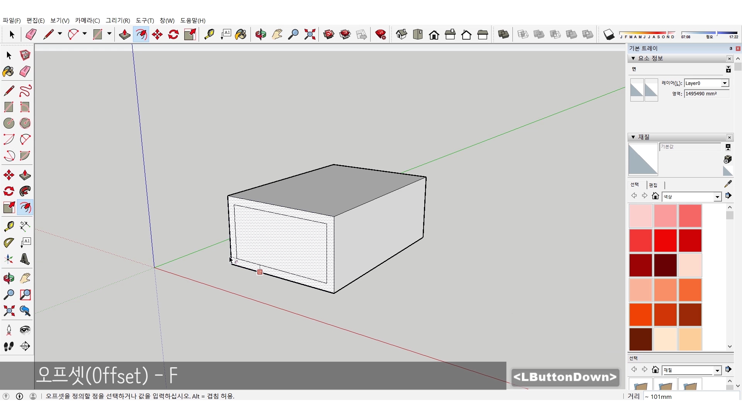This screenshot has width=742, height=417.
Task: Pick the bright red color swatch
Action: point(665,240)
